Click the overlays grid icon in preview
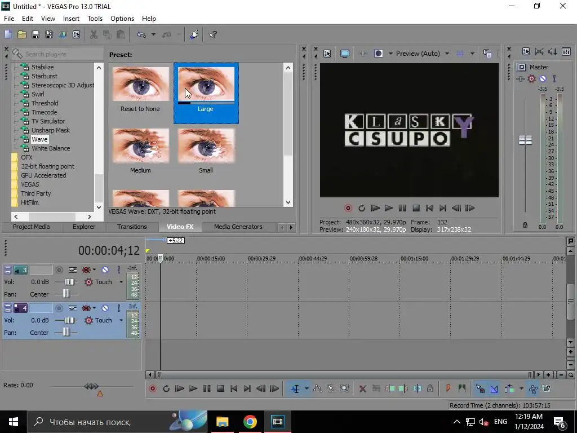Viewport: 577px width, 433px height. 460,54
